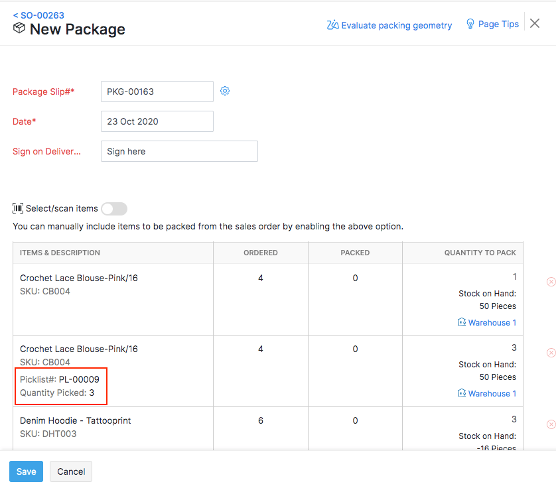Click the bulb icon beside Page Tips
The width and height of the screenshot is (556, 490).
point(471,24)
